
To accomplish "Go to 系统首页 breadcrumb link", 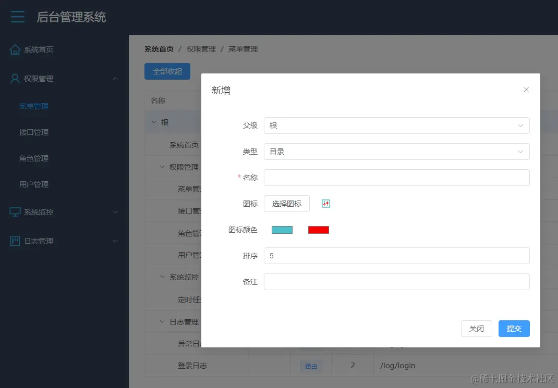I will 159,49.
